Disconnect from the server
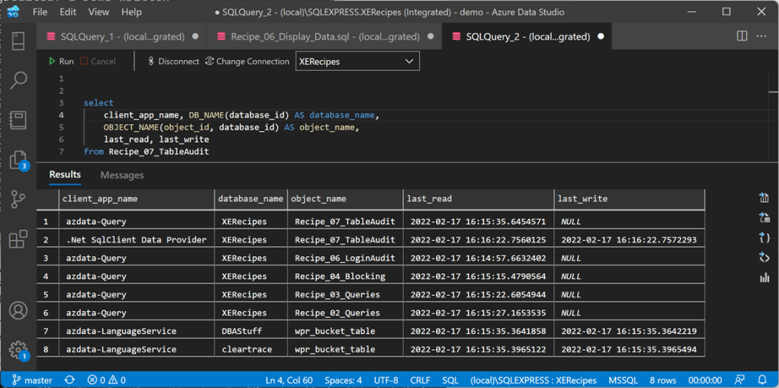The image size is (779, 388). coord(173,61)
